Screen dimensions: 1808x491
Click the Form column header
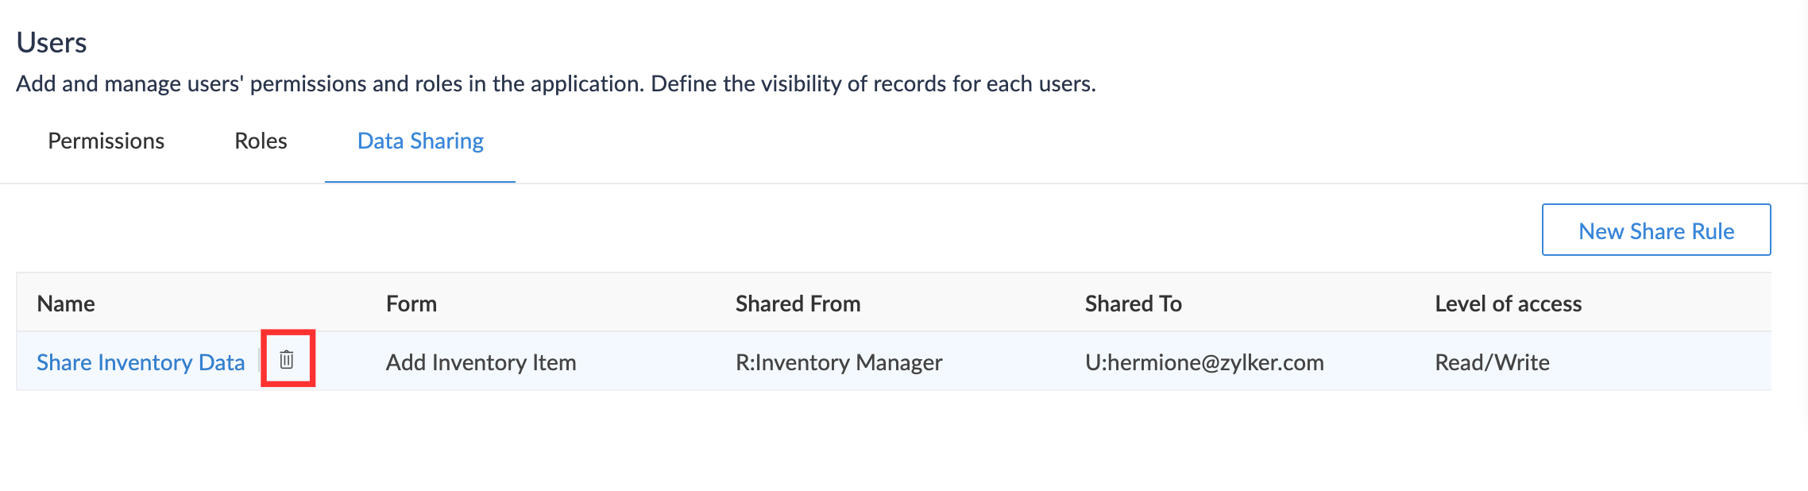(x=411, y=303)
